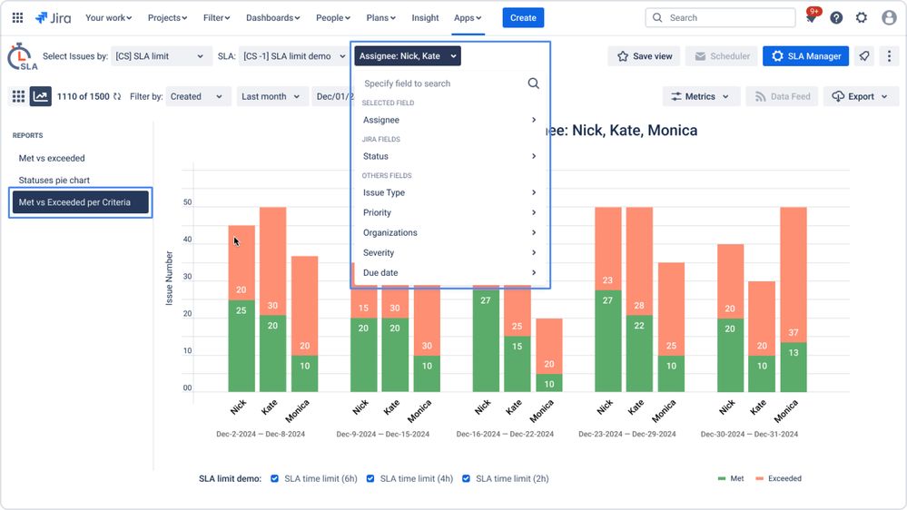Open the three-dot more options menu
The height and width of the screenshot is (510, 907).
click(x=889, y=56)
